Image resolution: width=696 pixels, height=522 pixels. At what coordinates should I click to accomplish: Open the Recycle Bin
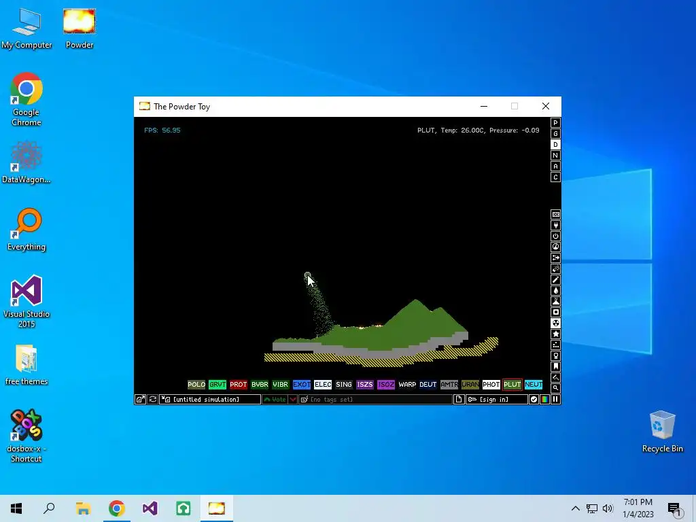point(662,432)
